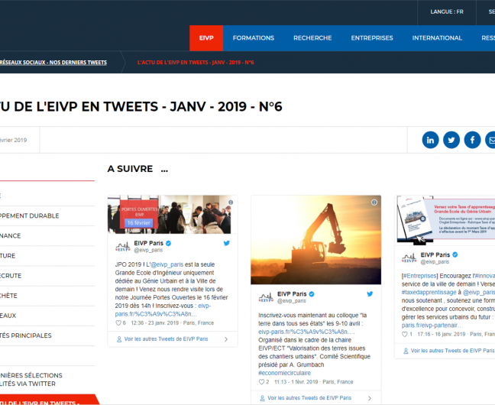Click the @eivp_paris handle on the colloque tweet
The width and height of the screenshot is (495, 405).
(x=291, y=301)
